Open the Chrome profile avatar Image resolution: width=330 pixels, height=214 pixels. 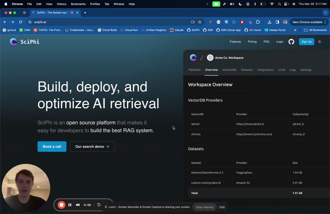click(285, 22)
